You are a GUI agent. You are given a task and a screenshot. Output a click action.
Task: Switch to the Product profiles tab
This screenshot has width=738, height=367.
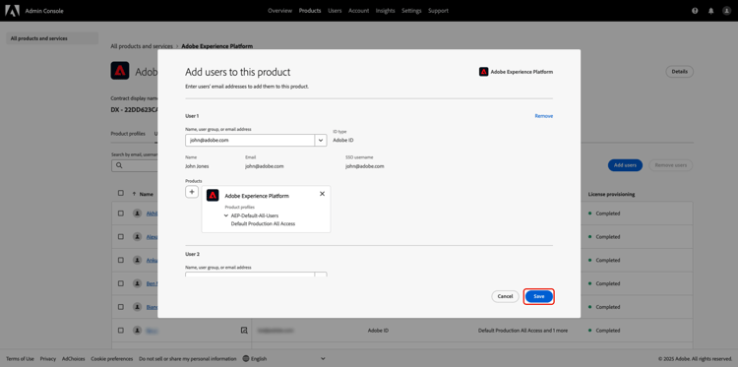(128, 134)
